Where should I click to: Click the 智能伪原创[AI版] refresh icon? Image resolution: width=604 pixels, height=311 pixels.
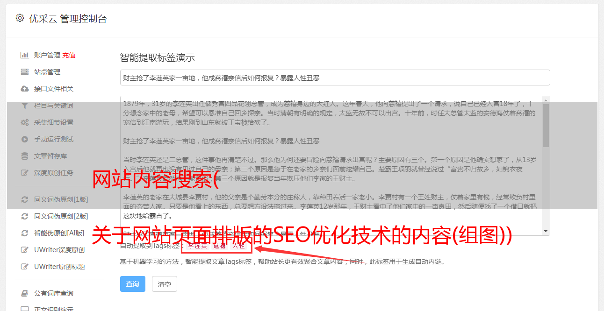[25, 233]
